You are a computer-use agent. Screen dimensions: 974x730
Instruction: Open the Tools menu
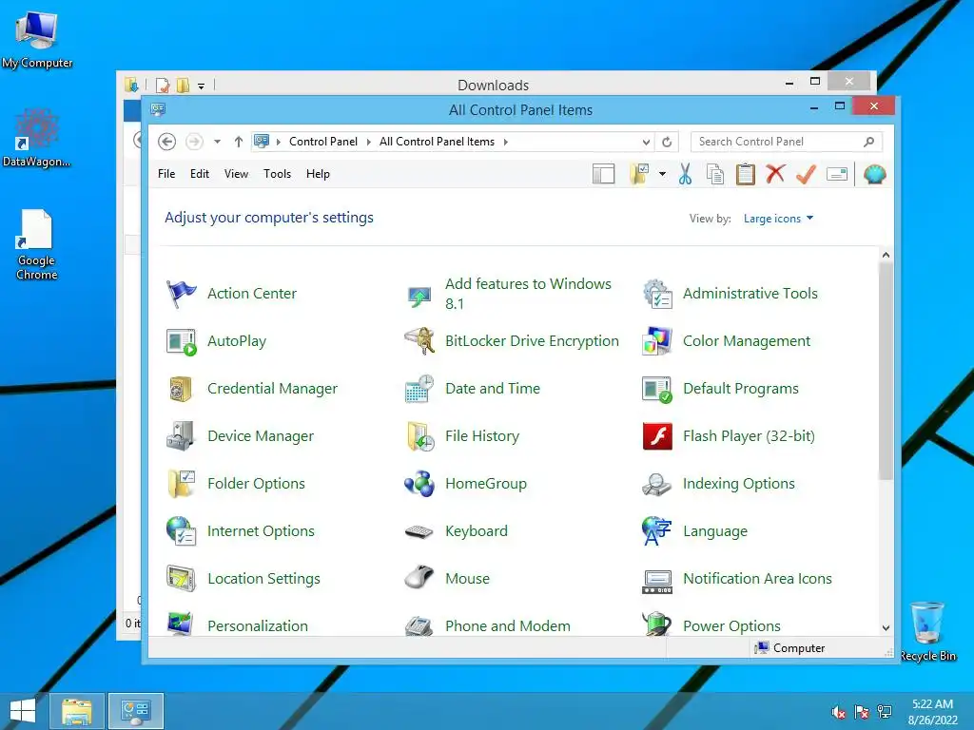point(277,174)
